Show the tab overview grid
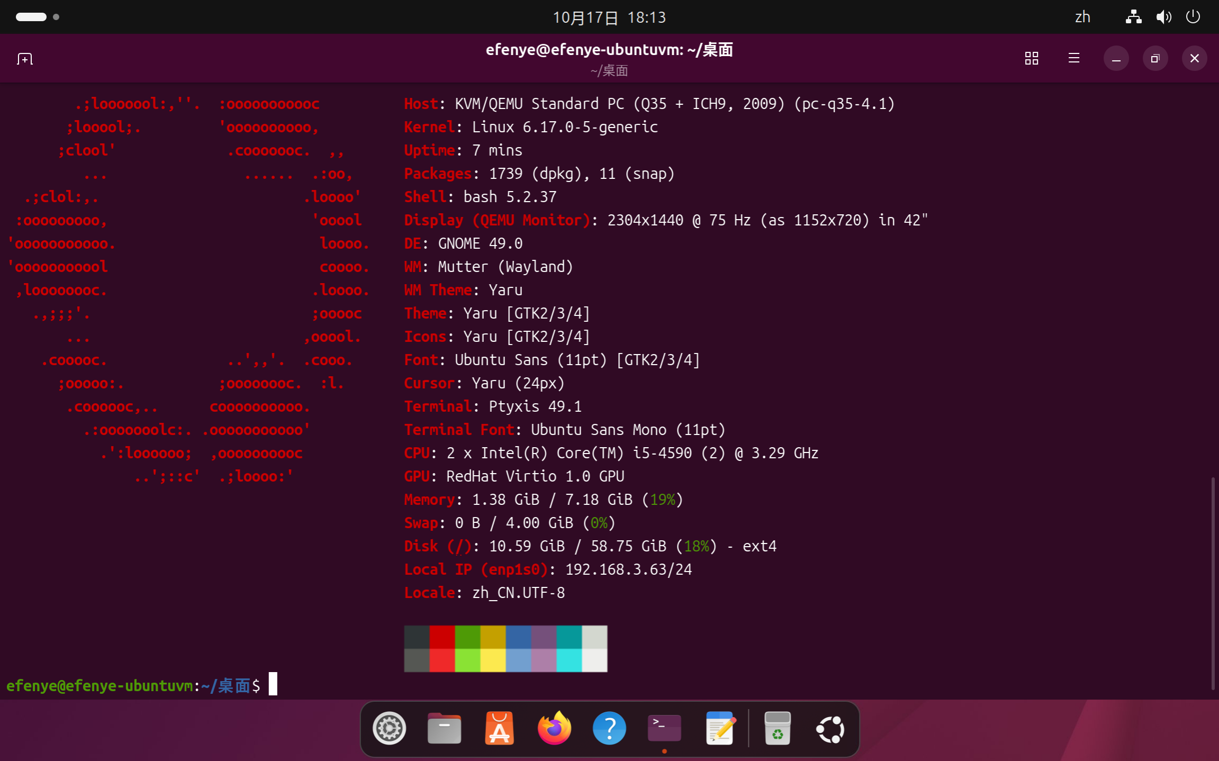The height and width of the screenshot is (761, 1219). (1031, 58)
